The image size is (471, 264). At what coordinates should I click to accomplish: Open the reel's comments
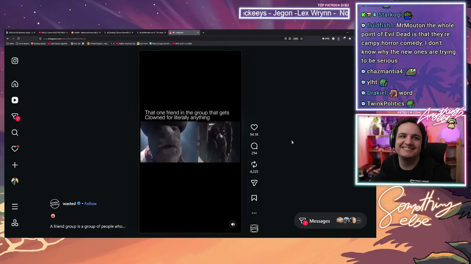coord(254,146)
